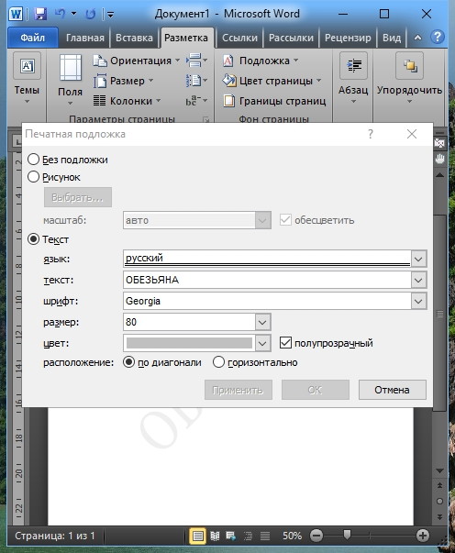The height and width of the screenshot is (553, 455).
Task: Open the Подложка watermark menu
Action: 261,61
